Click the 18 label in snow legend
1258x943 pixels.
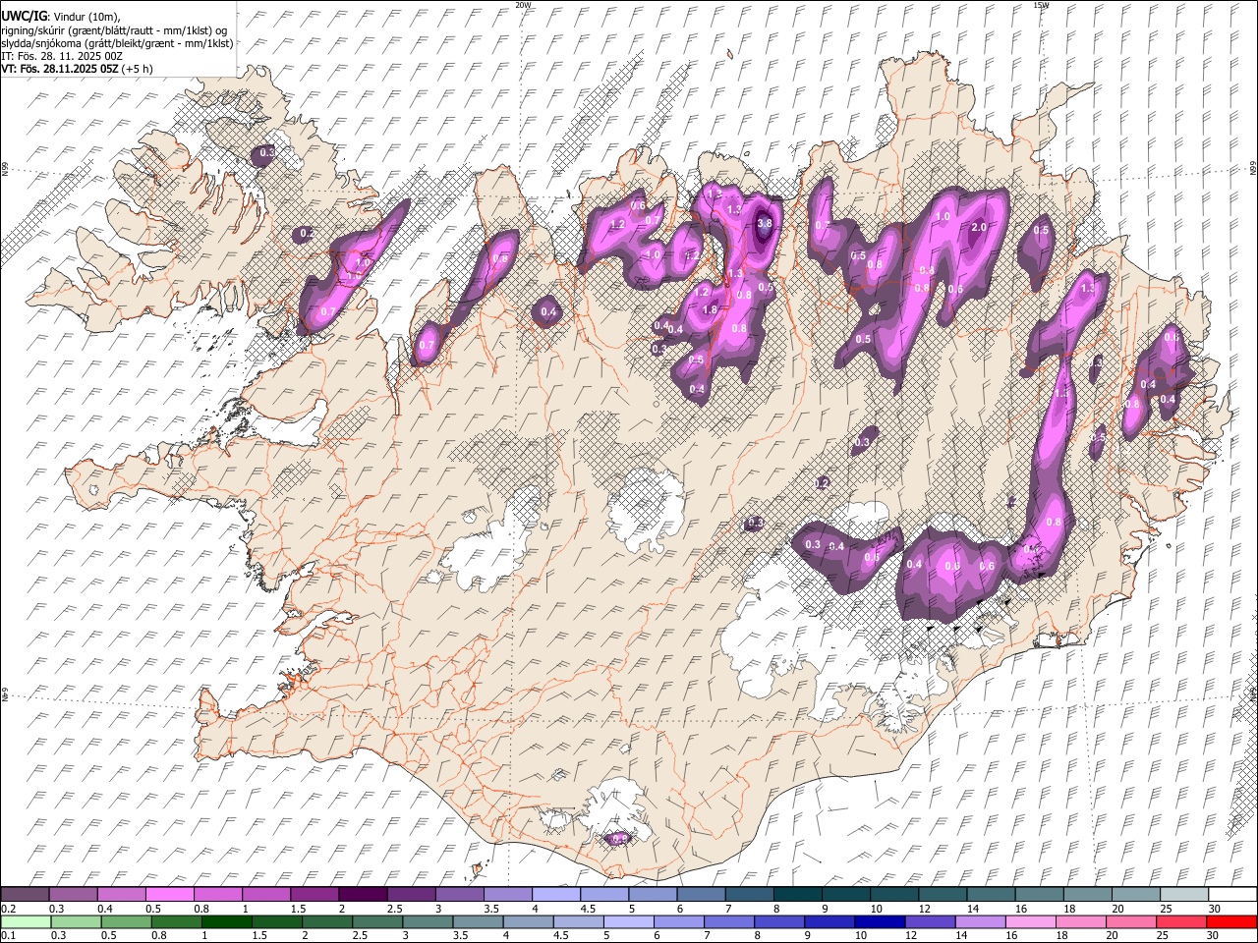[1068, 909]
